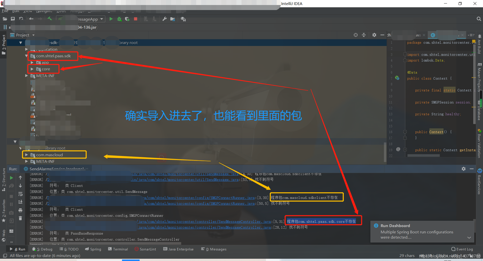Toggle tool window bars in status bar
This screenshot has height=261, width=483.
click(5, 256)
